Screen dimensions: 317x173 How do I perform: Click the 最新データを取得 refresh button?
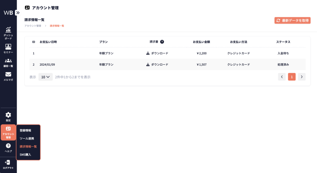tap(292, 20)
